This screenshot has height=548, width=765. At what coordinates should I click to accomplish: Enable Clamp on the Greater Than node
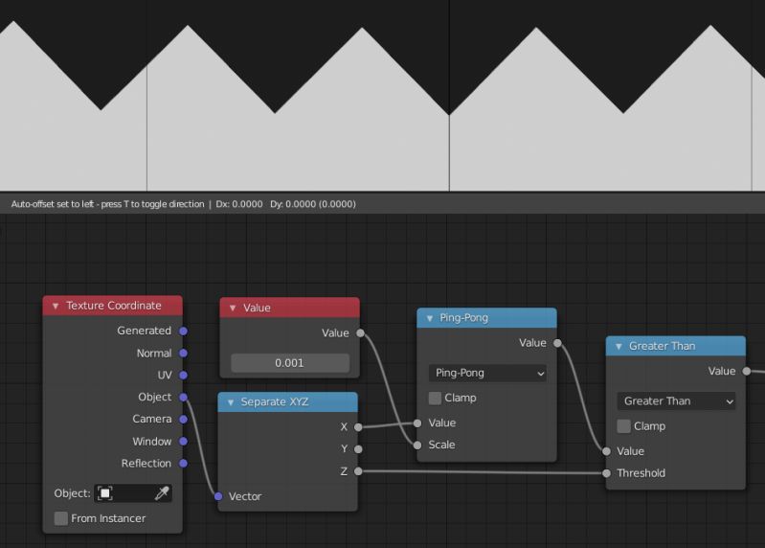[623, 426]
